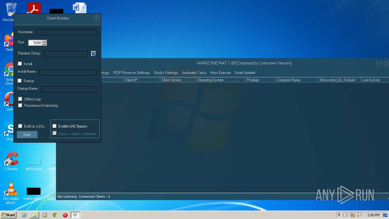Open Windows Media Player from the taskbar

coord(45,215)
